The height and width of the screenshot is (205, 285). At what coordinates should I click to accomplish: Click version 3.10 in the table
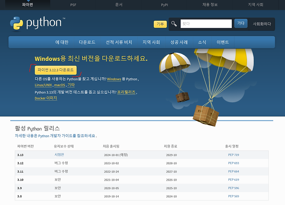pyautogui.click(x=21, y=180)
